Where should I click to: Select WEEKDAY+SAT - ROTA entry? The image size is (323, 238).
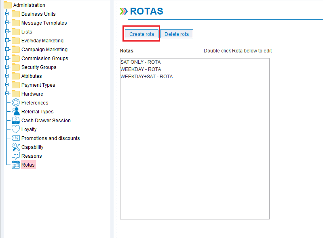point(146,77)
